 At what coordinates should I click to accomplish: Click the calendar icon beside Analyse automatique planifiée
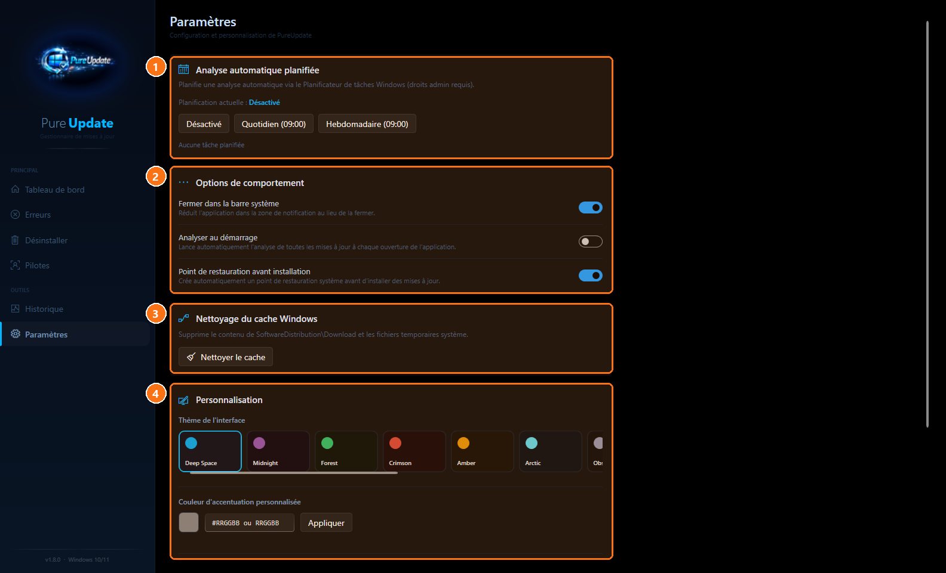[x=184, y=69]
